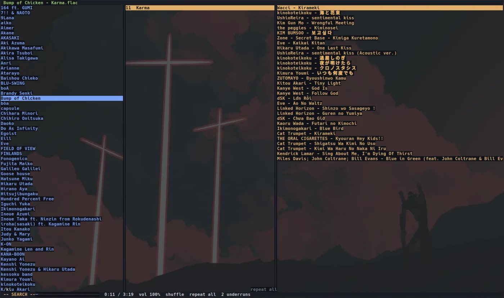The width and height of the screenshot is (504, 298).
Task: Select artist Chihiro Onitsuka
Action: click(x=22, y=118)
